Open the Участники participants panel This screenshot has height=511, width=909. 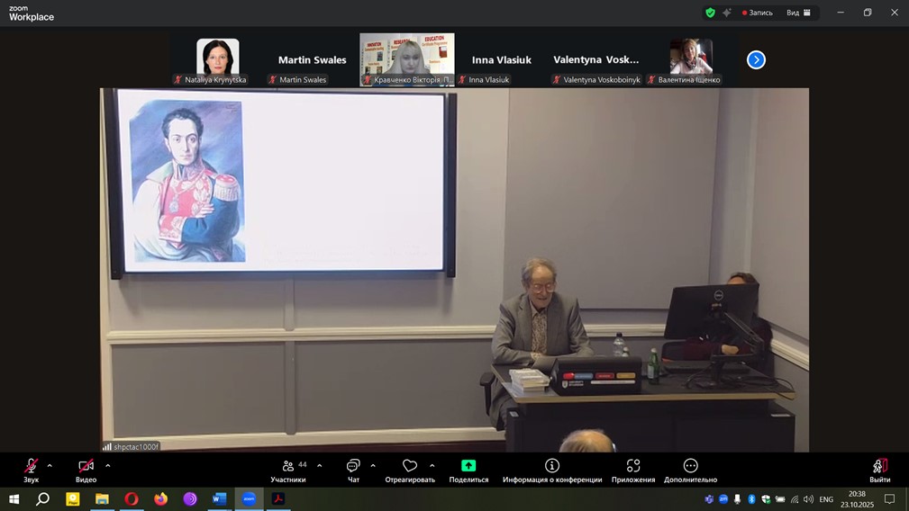[288, 468]
